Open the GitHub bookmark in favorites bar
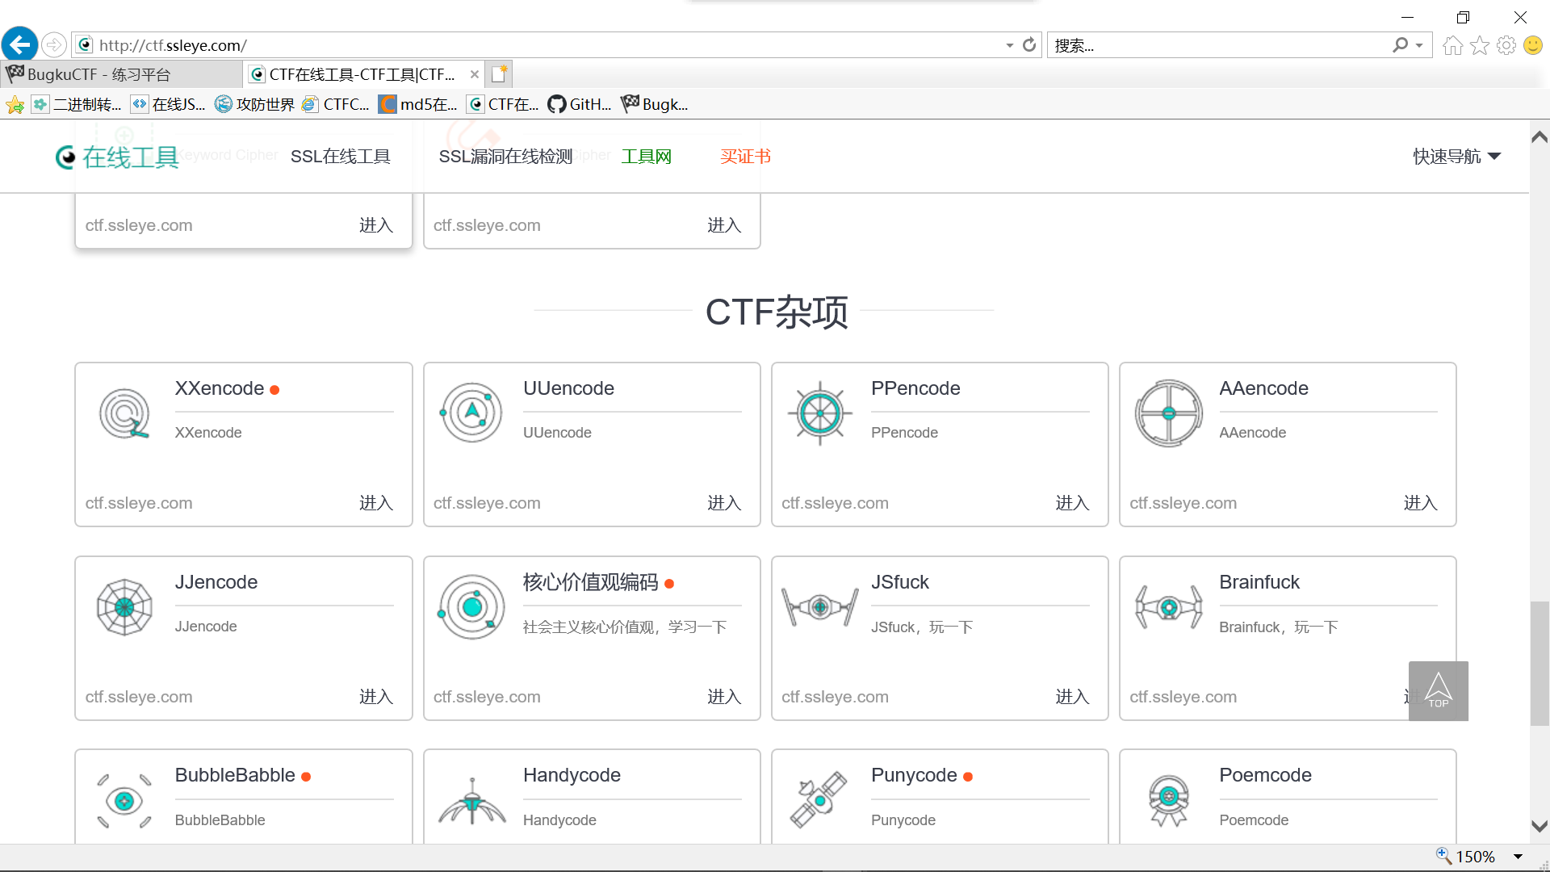Viewport: 1550px width, 872px height. (578, 103)
